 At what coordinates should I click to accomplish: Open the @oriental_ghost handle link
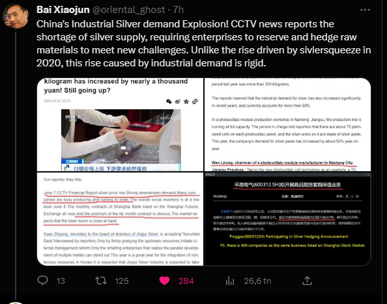128,10
